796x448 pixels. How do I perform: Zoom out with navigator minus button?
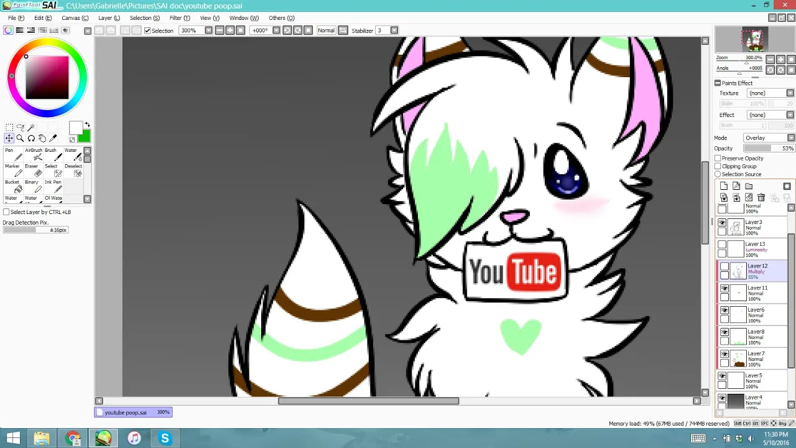pos(771,60)
